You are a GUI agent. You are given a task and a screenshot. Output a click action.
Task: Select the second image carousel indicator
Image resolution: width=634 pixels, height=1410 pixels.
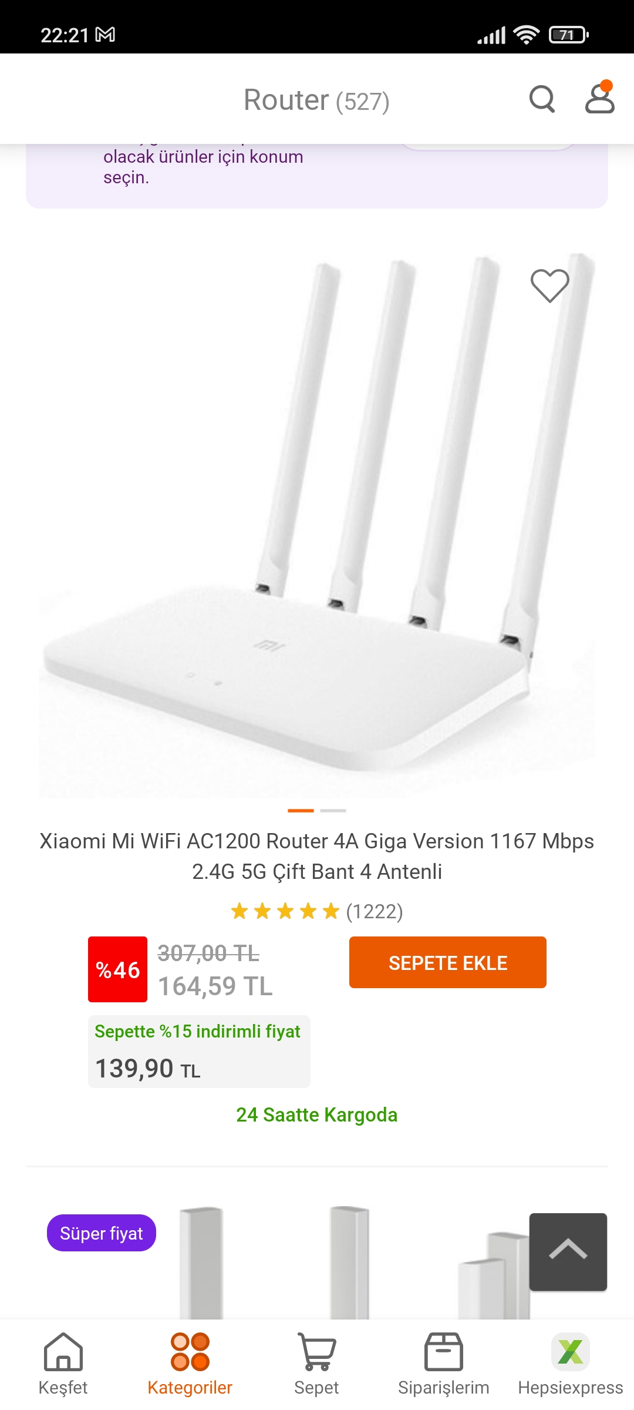tap(333, 811)
